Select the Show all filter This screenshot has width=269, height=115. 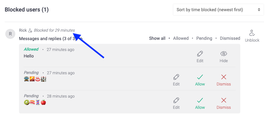coord(157,38)
